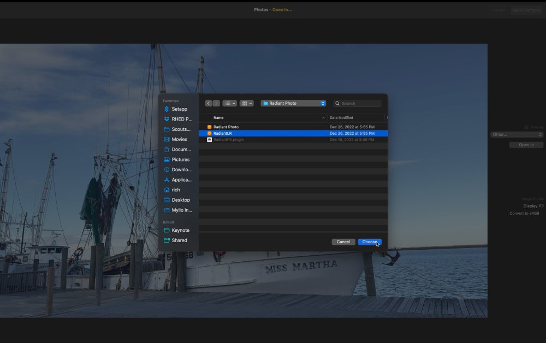Open the Keynote iCloud folder
The image size is (546, 343).
[x=180, y=230]
